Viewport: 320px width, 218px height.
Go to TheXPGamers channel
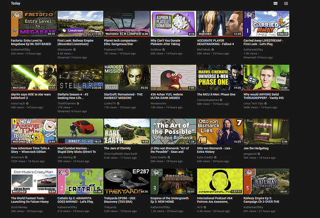[x=66, y=103]
